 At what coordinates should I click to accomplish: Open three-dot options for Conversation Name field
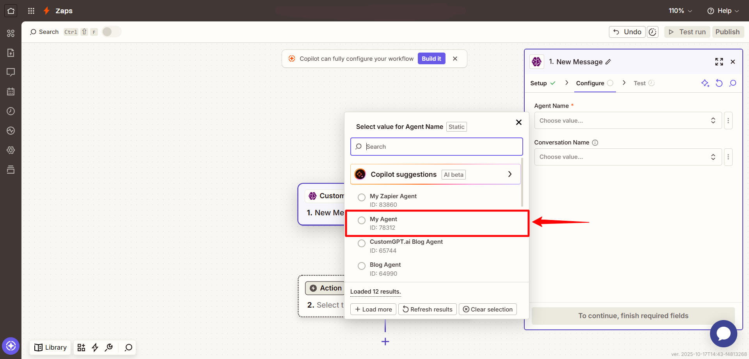tap(728, 157)
